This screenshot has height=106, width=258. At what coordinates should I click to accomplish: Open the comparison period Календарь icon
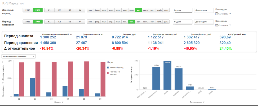tap(217, 25)
